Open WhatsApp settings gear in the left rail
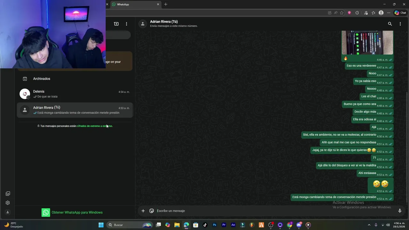The image size is (409, 230). (x=8, y=203)
